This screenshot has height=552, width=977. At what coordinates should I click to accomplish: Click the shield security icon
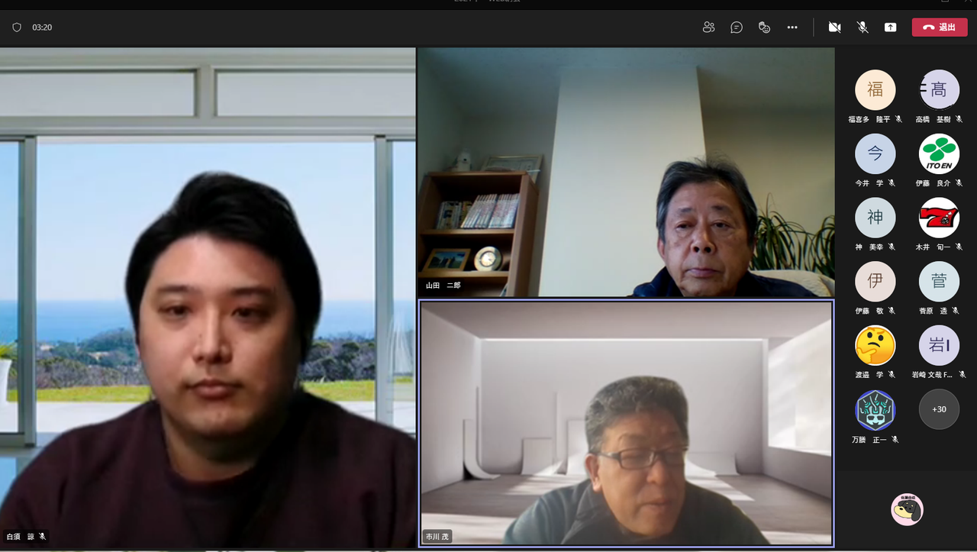pyautogui.click(x=17, y=27)
